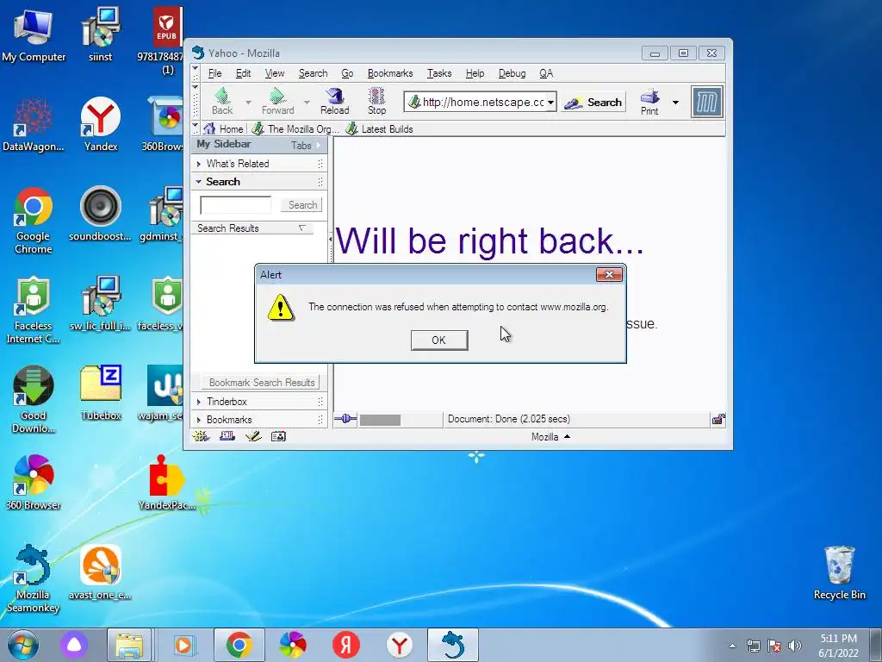
Task: Click the warning icon in Alert dialog
Action: pyautogui.click(x=281, y=308)
